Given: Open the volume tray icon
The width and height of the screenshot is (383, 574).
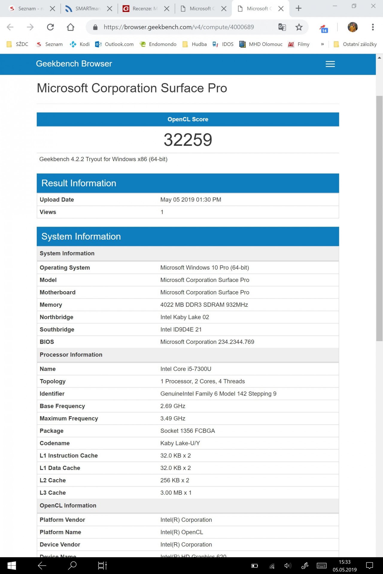Looking at the screenshot, I should (x=288, y=566).
